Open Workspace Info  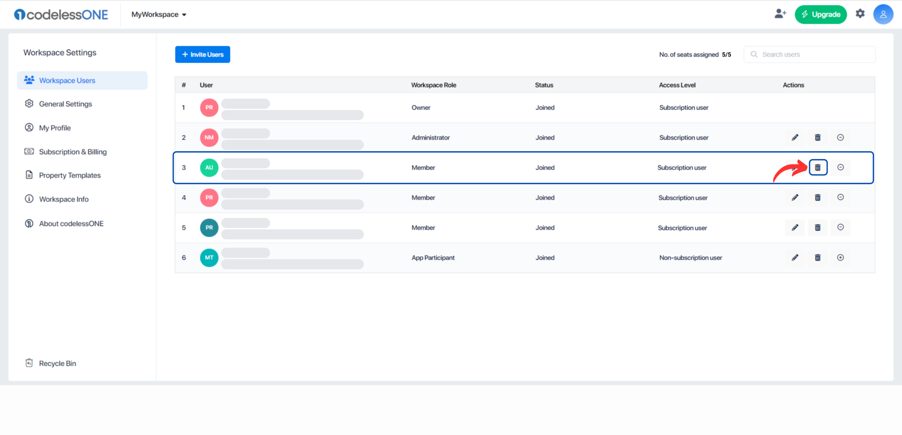[64, 199]
